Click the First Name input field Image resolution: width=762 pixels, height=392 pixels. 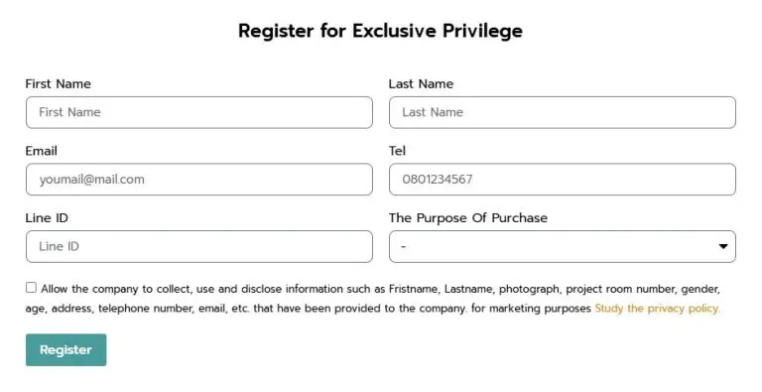click(x=199, y=112)
